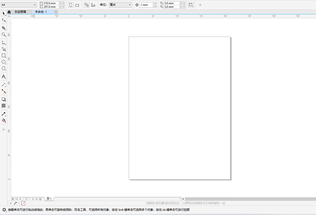The image size is (316, 215).
Task: Switch page to landscape orientation
Action: [x=77, y=5]
